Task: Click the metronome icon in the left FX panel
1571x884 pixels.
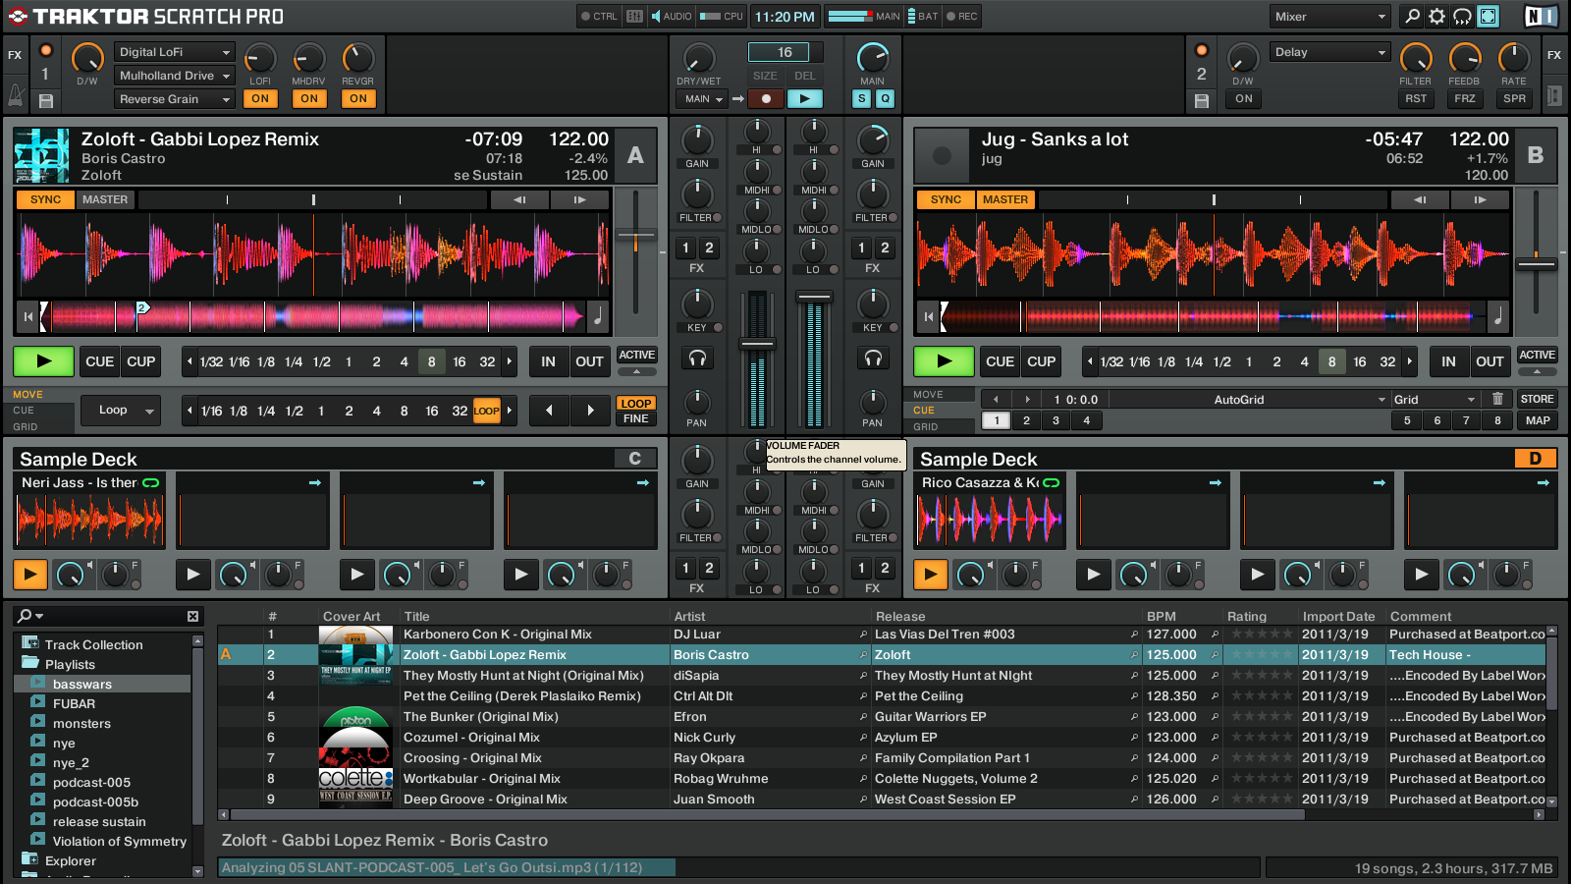Action: (x=16, y=95)
